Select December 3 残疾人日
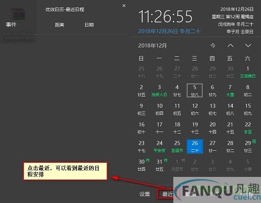This screenshot has width=261, height=203. 159,91
